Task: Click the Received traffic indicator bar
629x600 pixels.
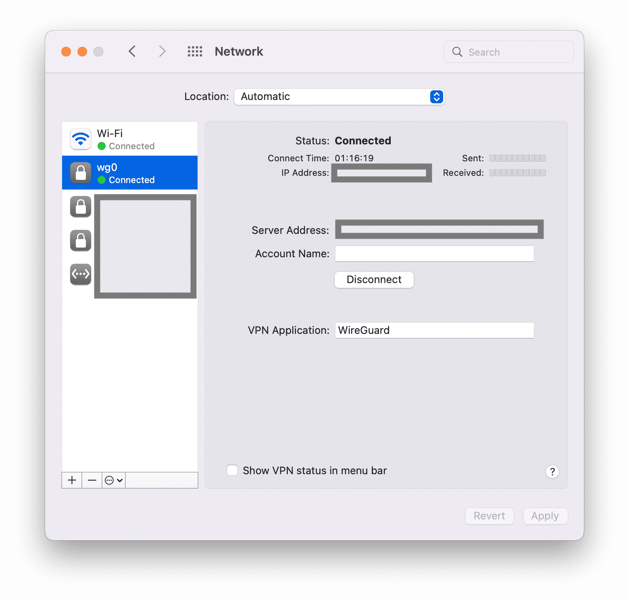Action: tap(518, 173)
